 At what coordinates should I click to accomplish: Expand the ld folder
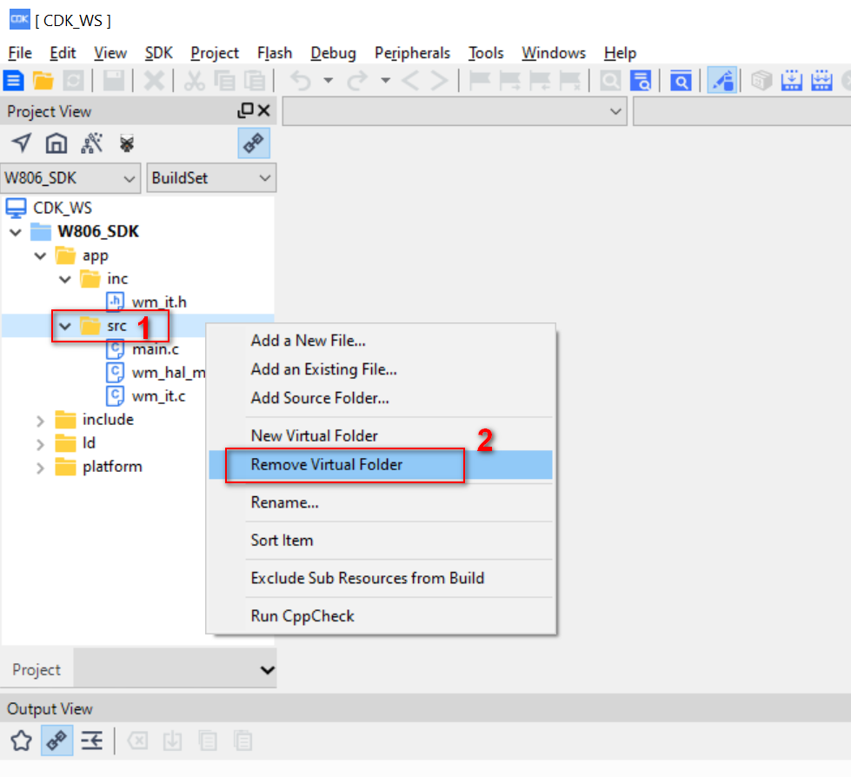[x=40, y=444]
